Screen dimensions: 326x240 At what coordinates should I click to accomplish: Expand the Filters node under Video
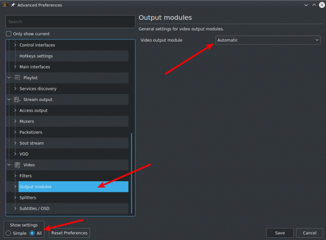click(x=15, y=176)
